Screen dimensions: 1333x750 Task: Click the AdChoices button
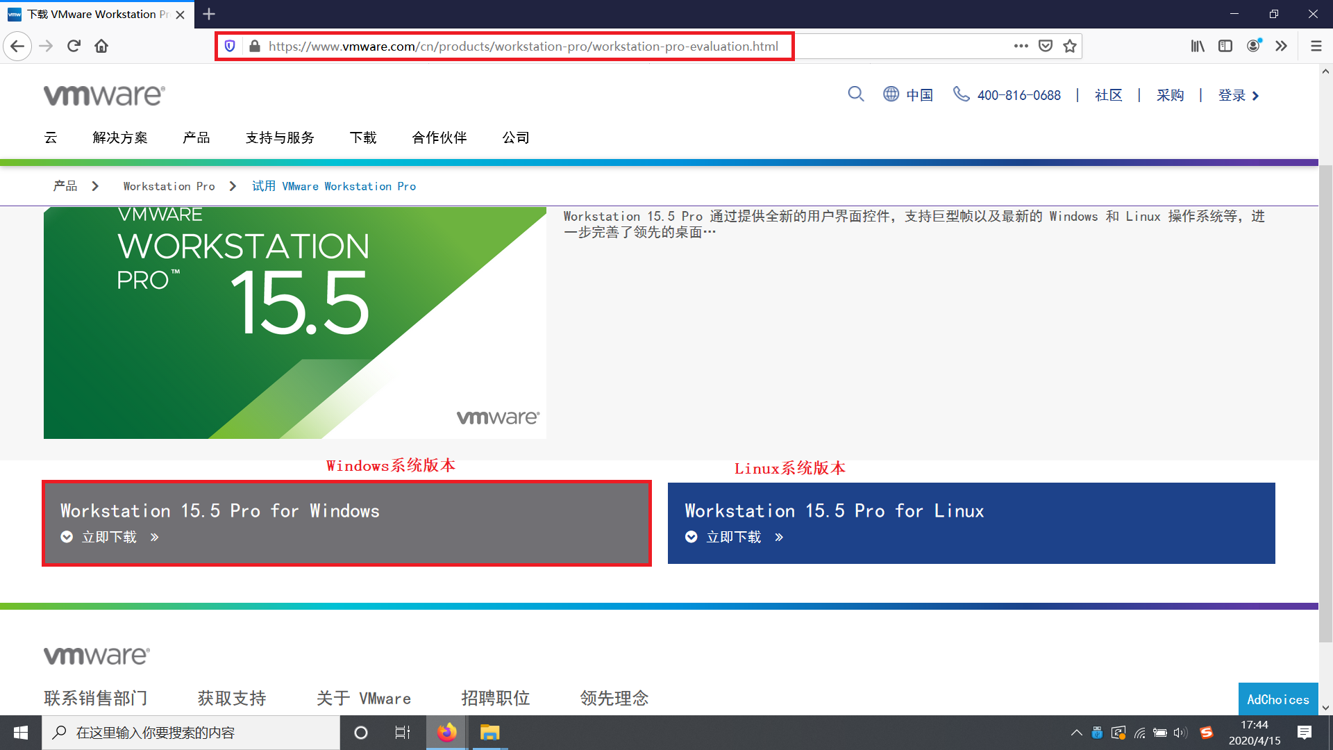tap(1278, 699)
